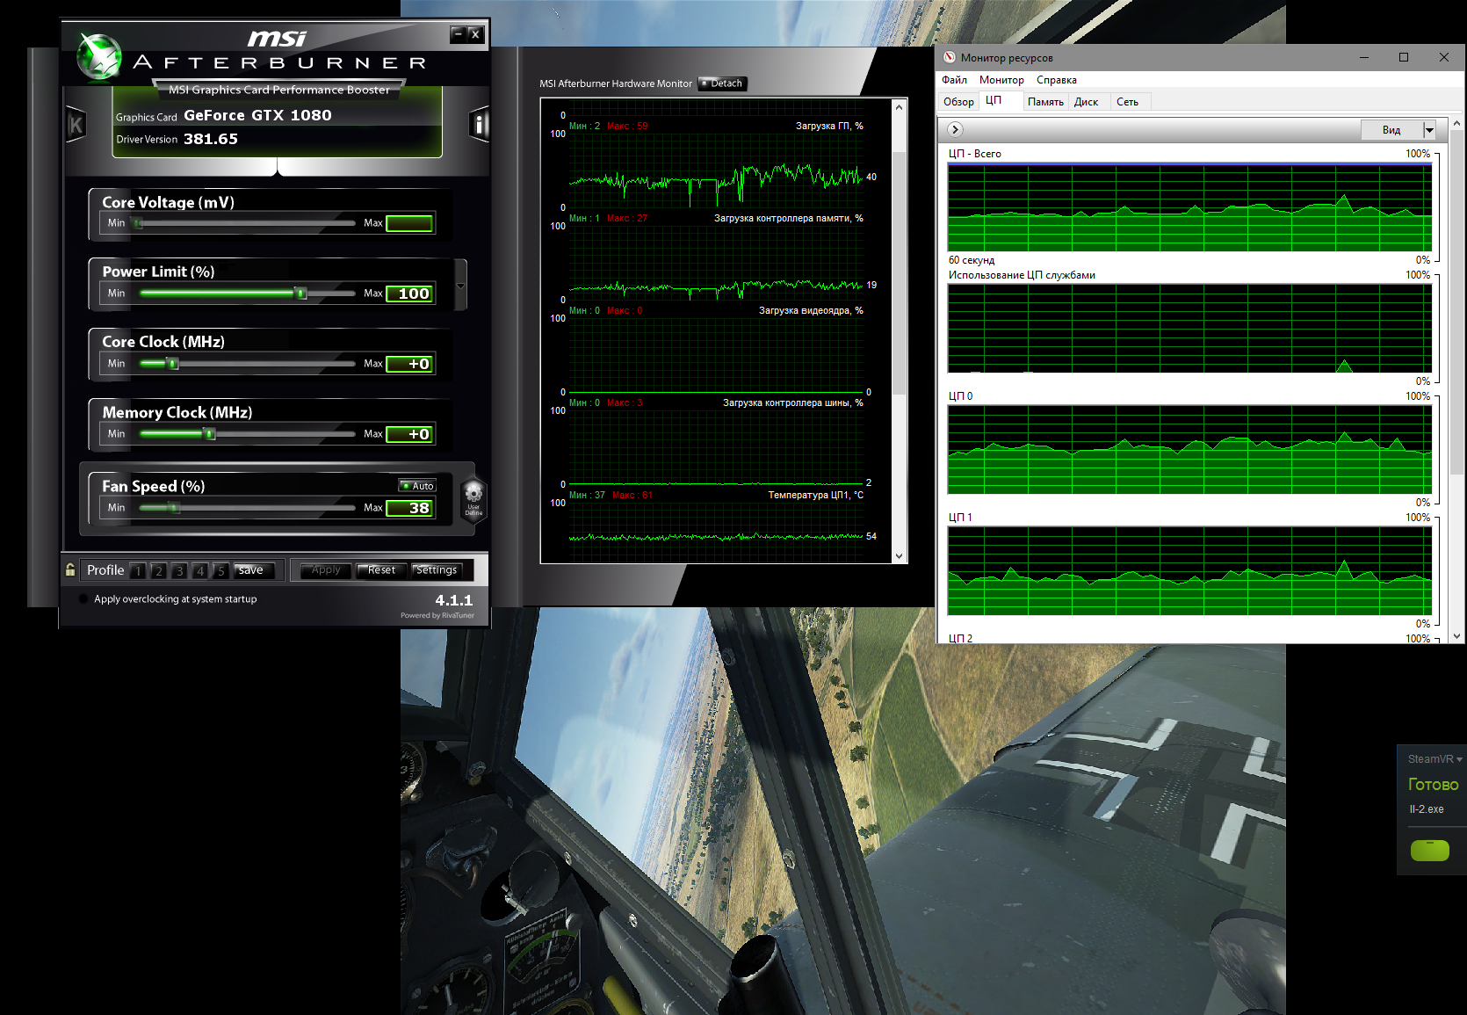Open the Справка help menu
Viewport: 1467px width, 1015px height.
[x=1056, y=80]
